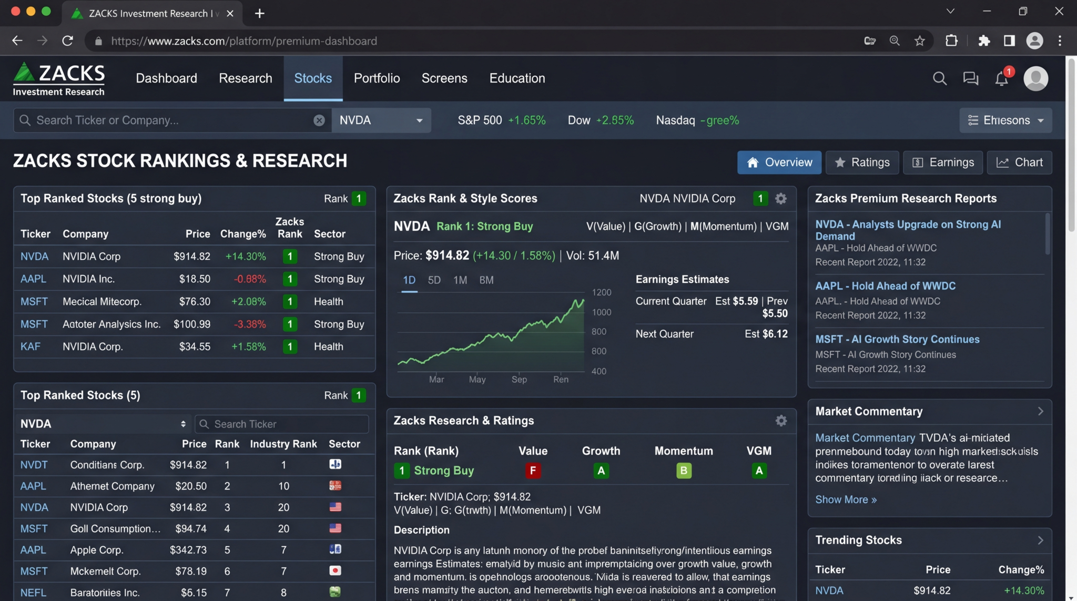Open notifications bell with red badge

click(x=1001, y=78)
